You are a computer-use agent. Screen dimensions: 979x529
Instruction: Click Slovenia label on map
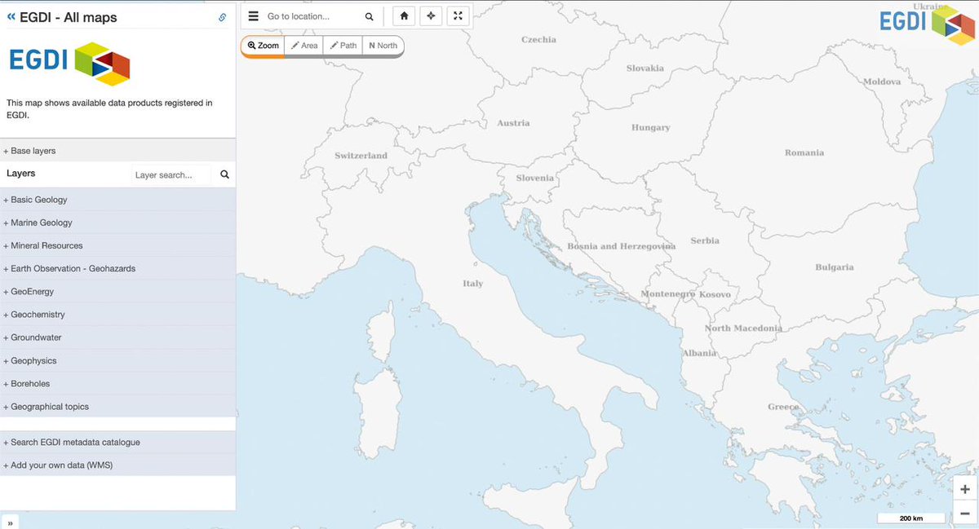click(x=535, y=178)
